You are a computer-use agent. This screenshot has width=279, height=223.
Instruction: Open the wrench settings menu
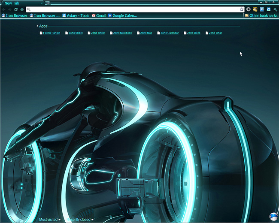[275, 9]
